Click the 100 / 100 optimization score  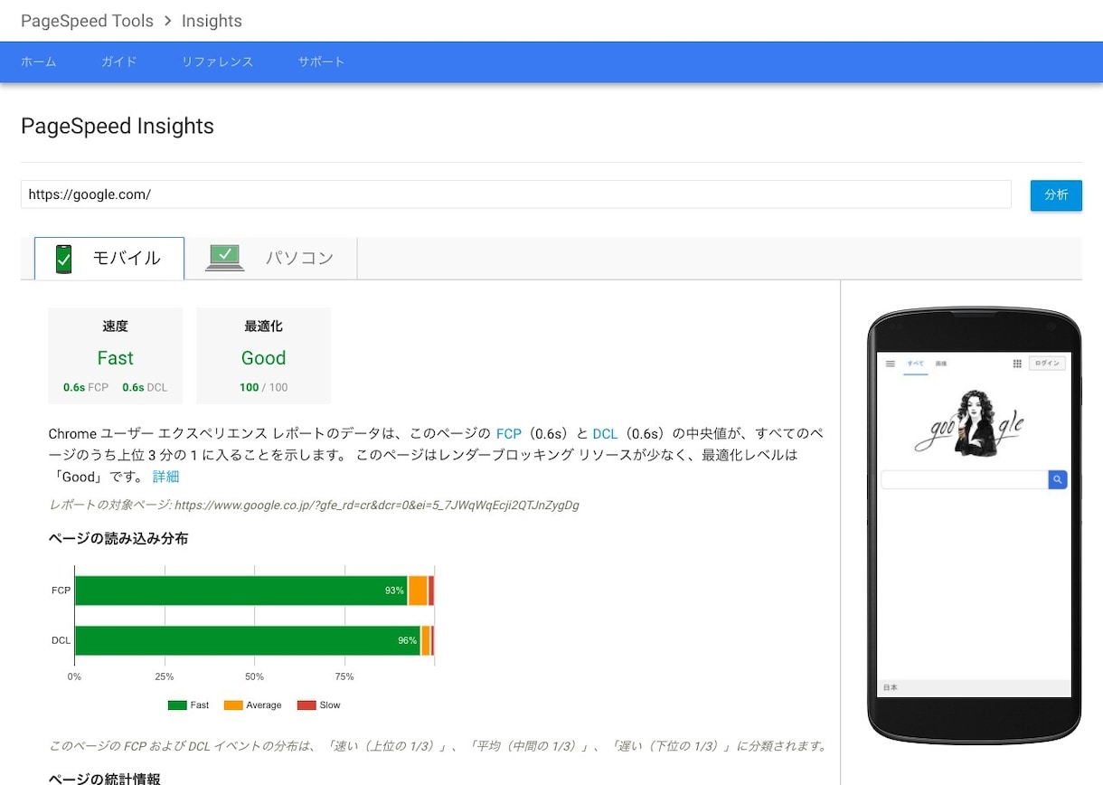click(263, 387)
